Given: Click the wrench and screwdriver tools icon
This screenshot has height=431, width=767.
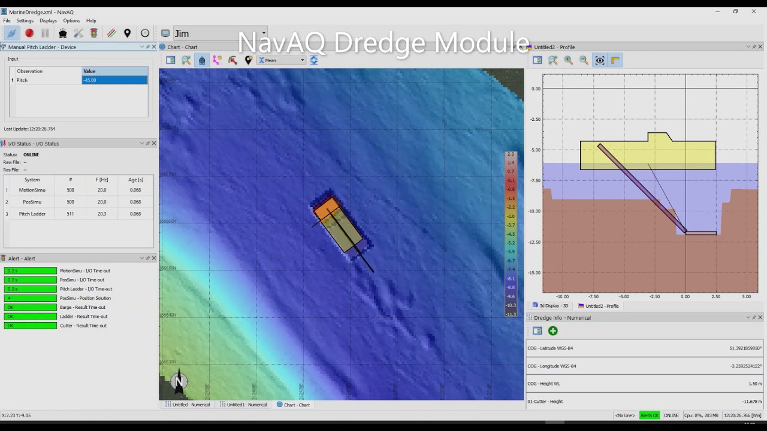Looking at the screenshot, I should pyautogui.click(x=78, y=34).
